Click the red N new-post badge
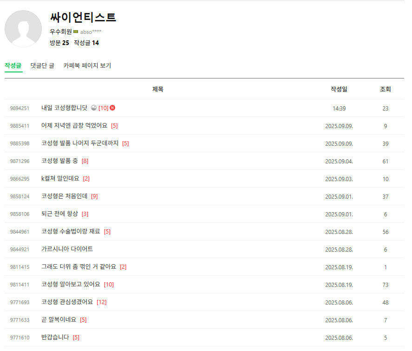 [112, 108]
